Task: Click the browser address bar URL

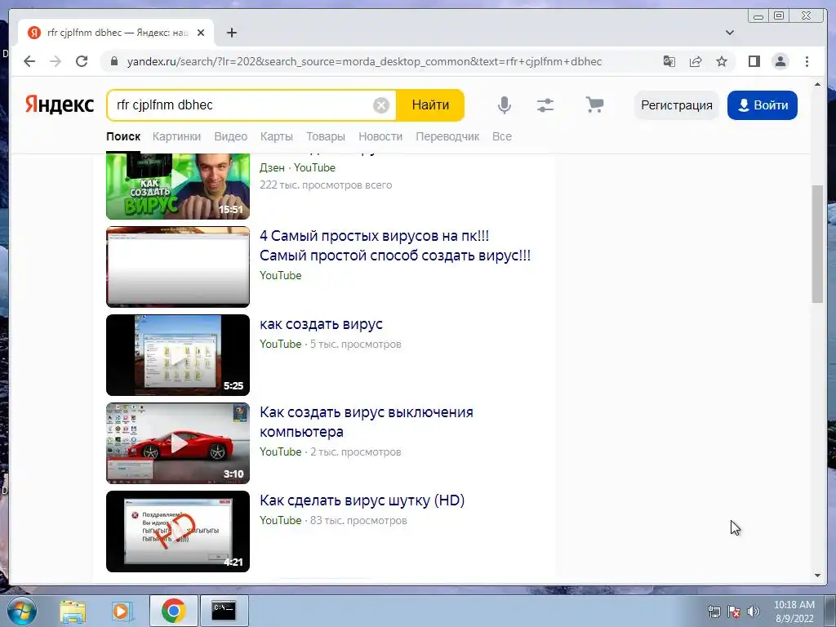Action: pyautogui.click(x=364, y=61)
